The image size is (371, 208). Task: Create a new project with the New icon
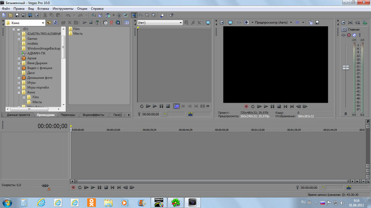(x=4, y=15)
